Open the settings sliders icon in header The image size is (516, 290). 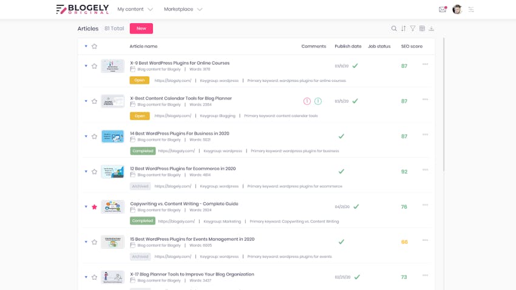[471, 10]
